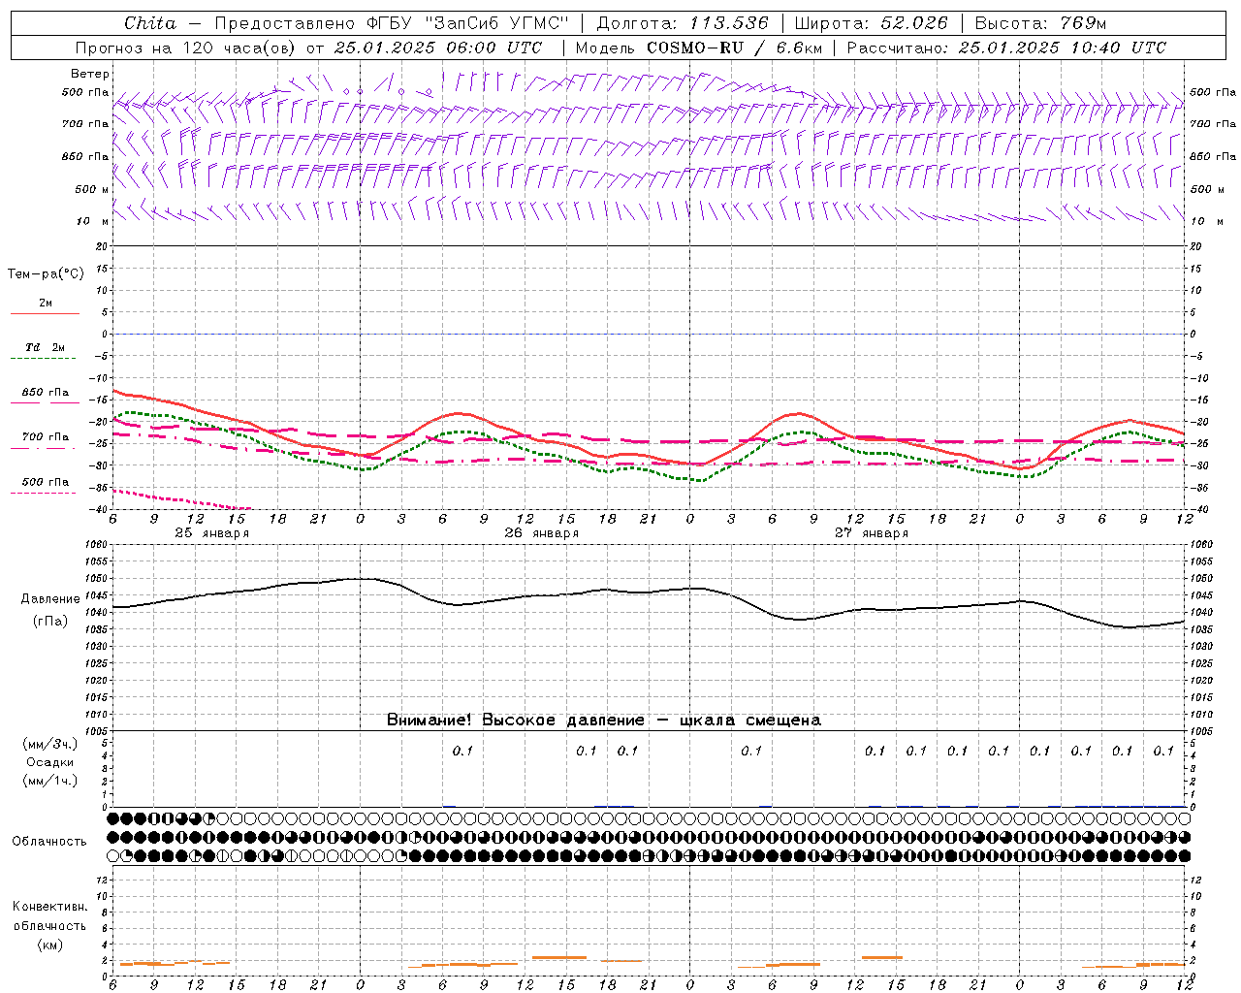Click "Рассчитано: 25.01.2025 10:40 UTC" text
The height and width of the screenshot is (993, 1241).
(1006, 48)
